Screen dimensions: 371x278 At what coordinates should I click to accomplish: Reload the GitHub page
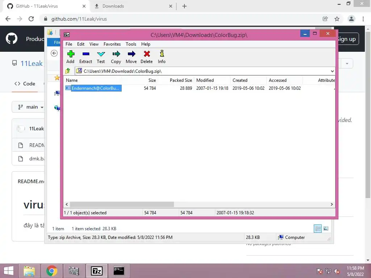pyautogui.click(x=31, y=19)
